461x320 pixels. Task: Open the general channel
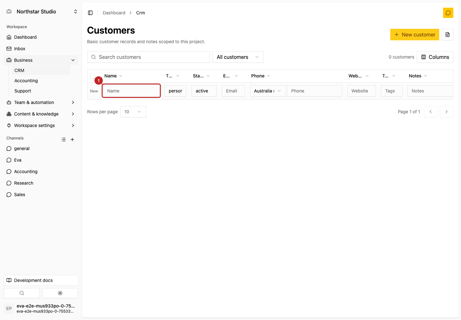click(41, 148)
